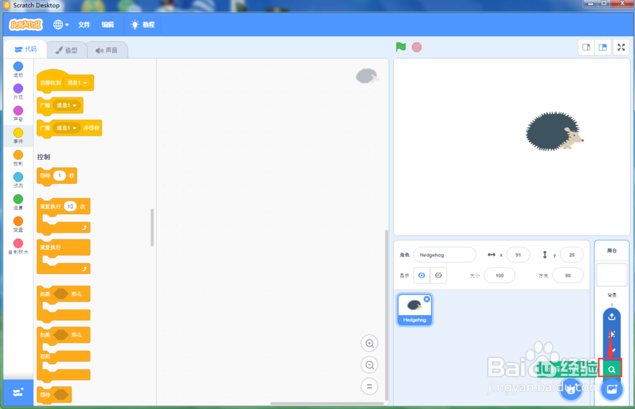The width and height of the screenshot is (635, 409).
Task: Select the 声音 sound block category
Action: pos(18,114)
